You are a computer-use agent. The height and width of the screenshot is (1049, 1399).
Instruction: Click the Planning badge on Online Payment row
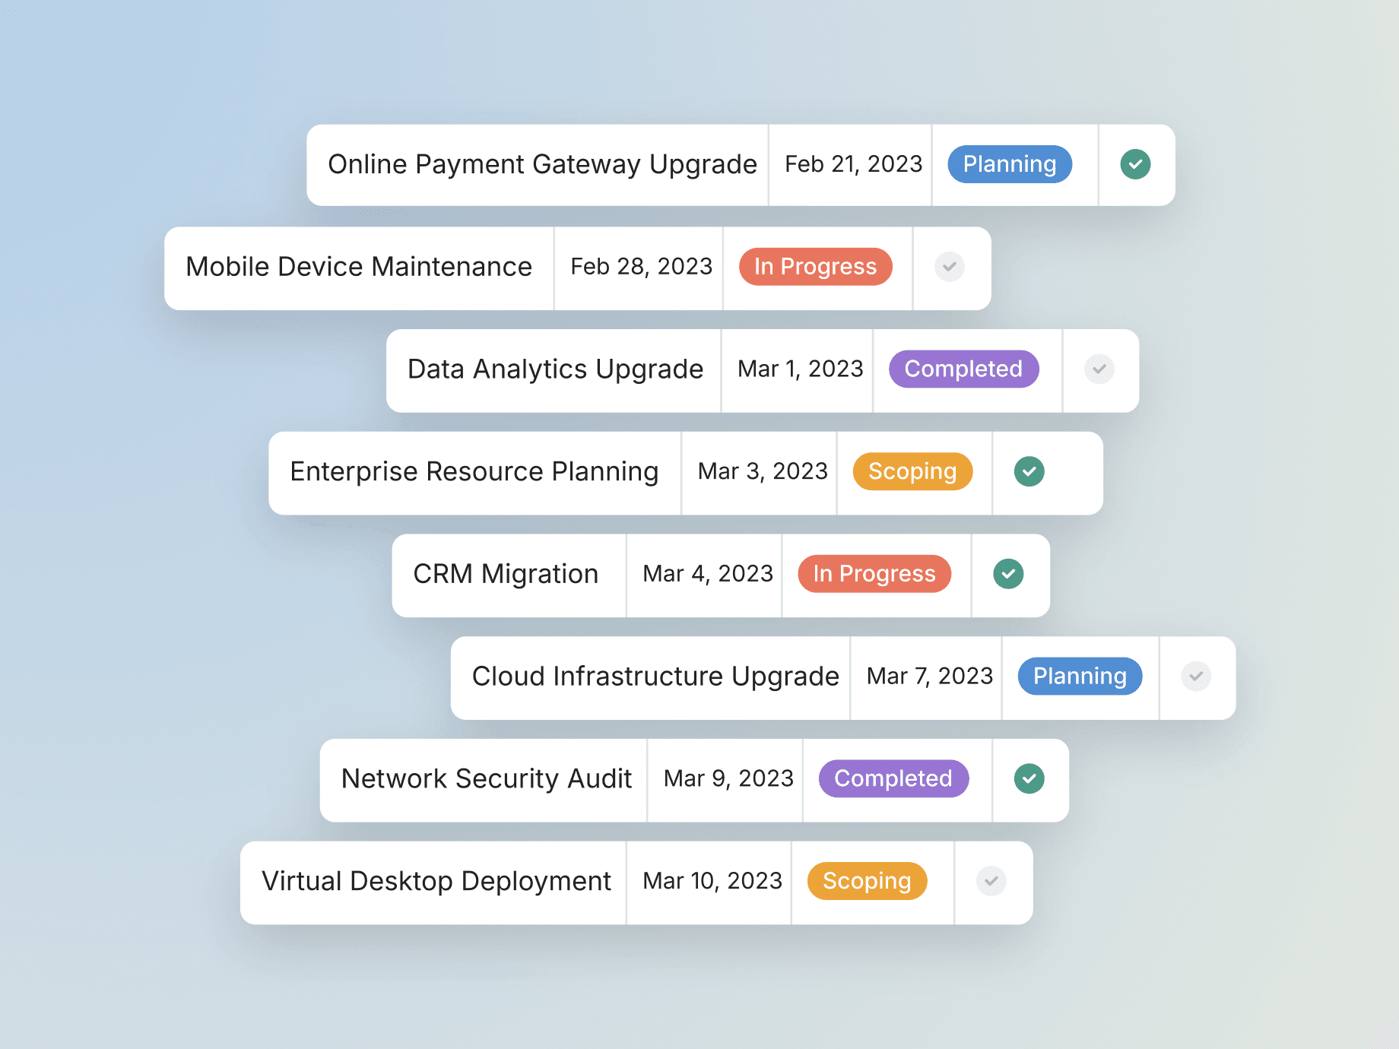pyautogui.click(x=1010, y=164)
